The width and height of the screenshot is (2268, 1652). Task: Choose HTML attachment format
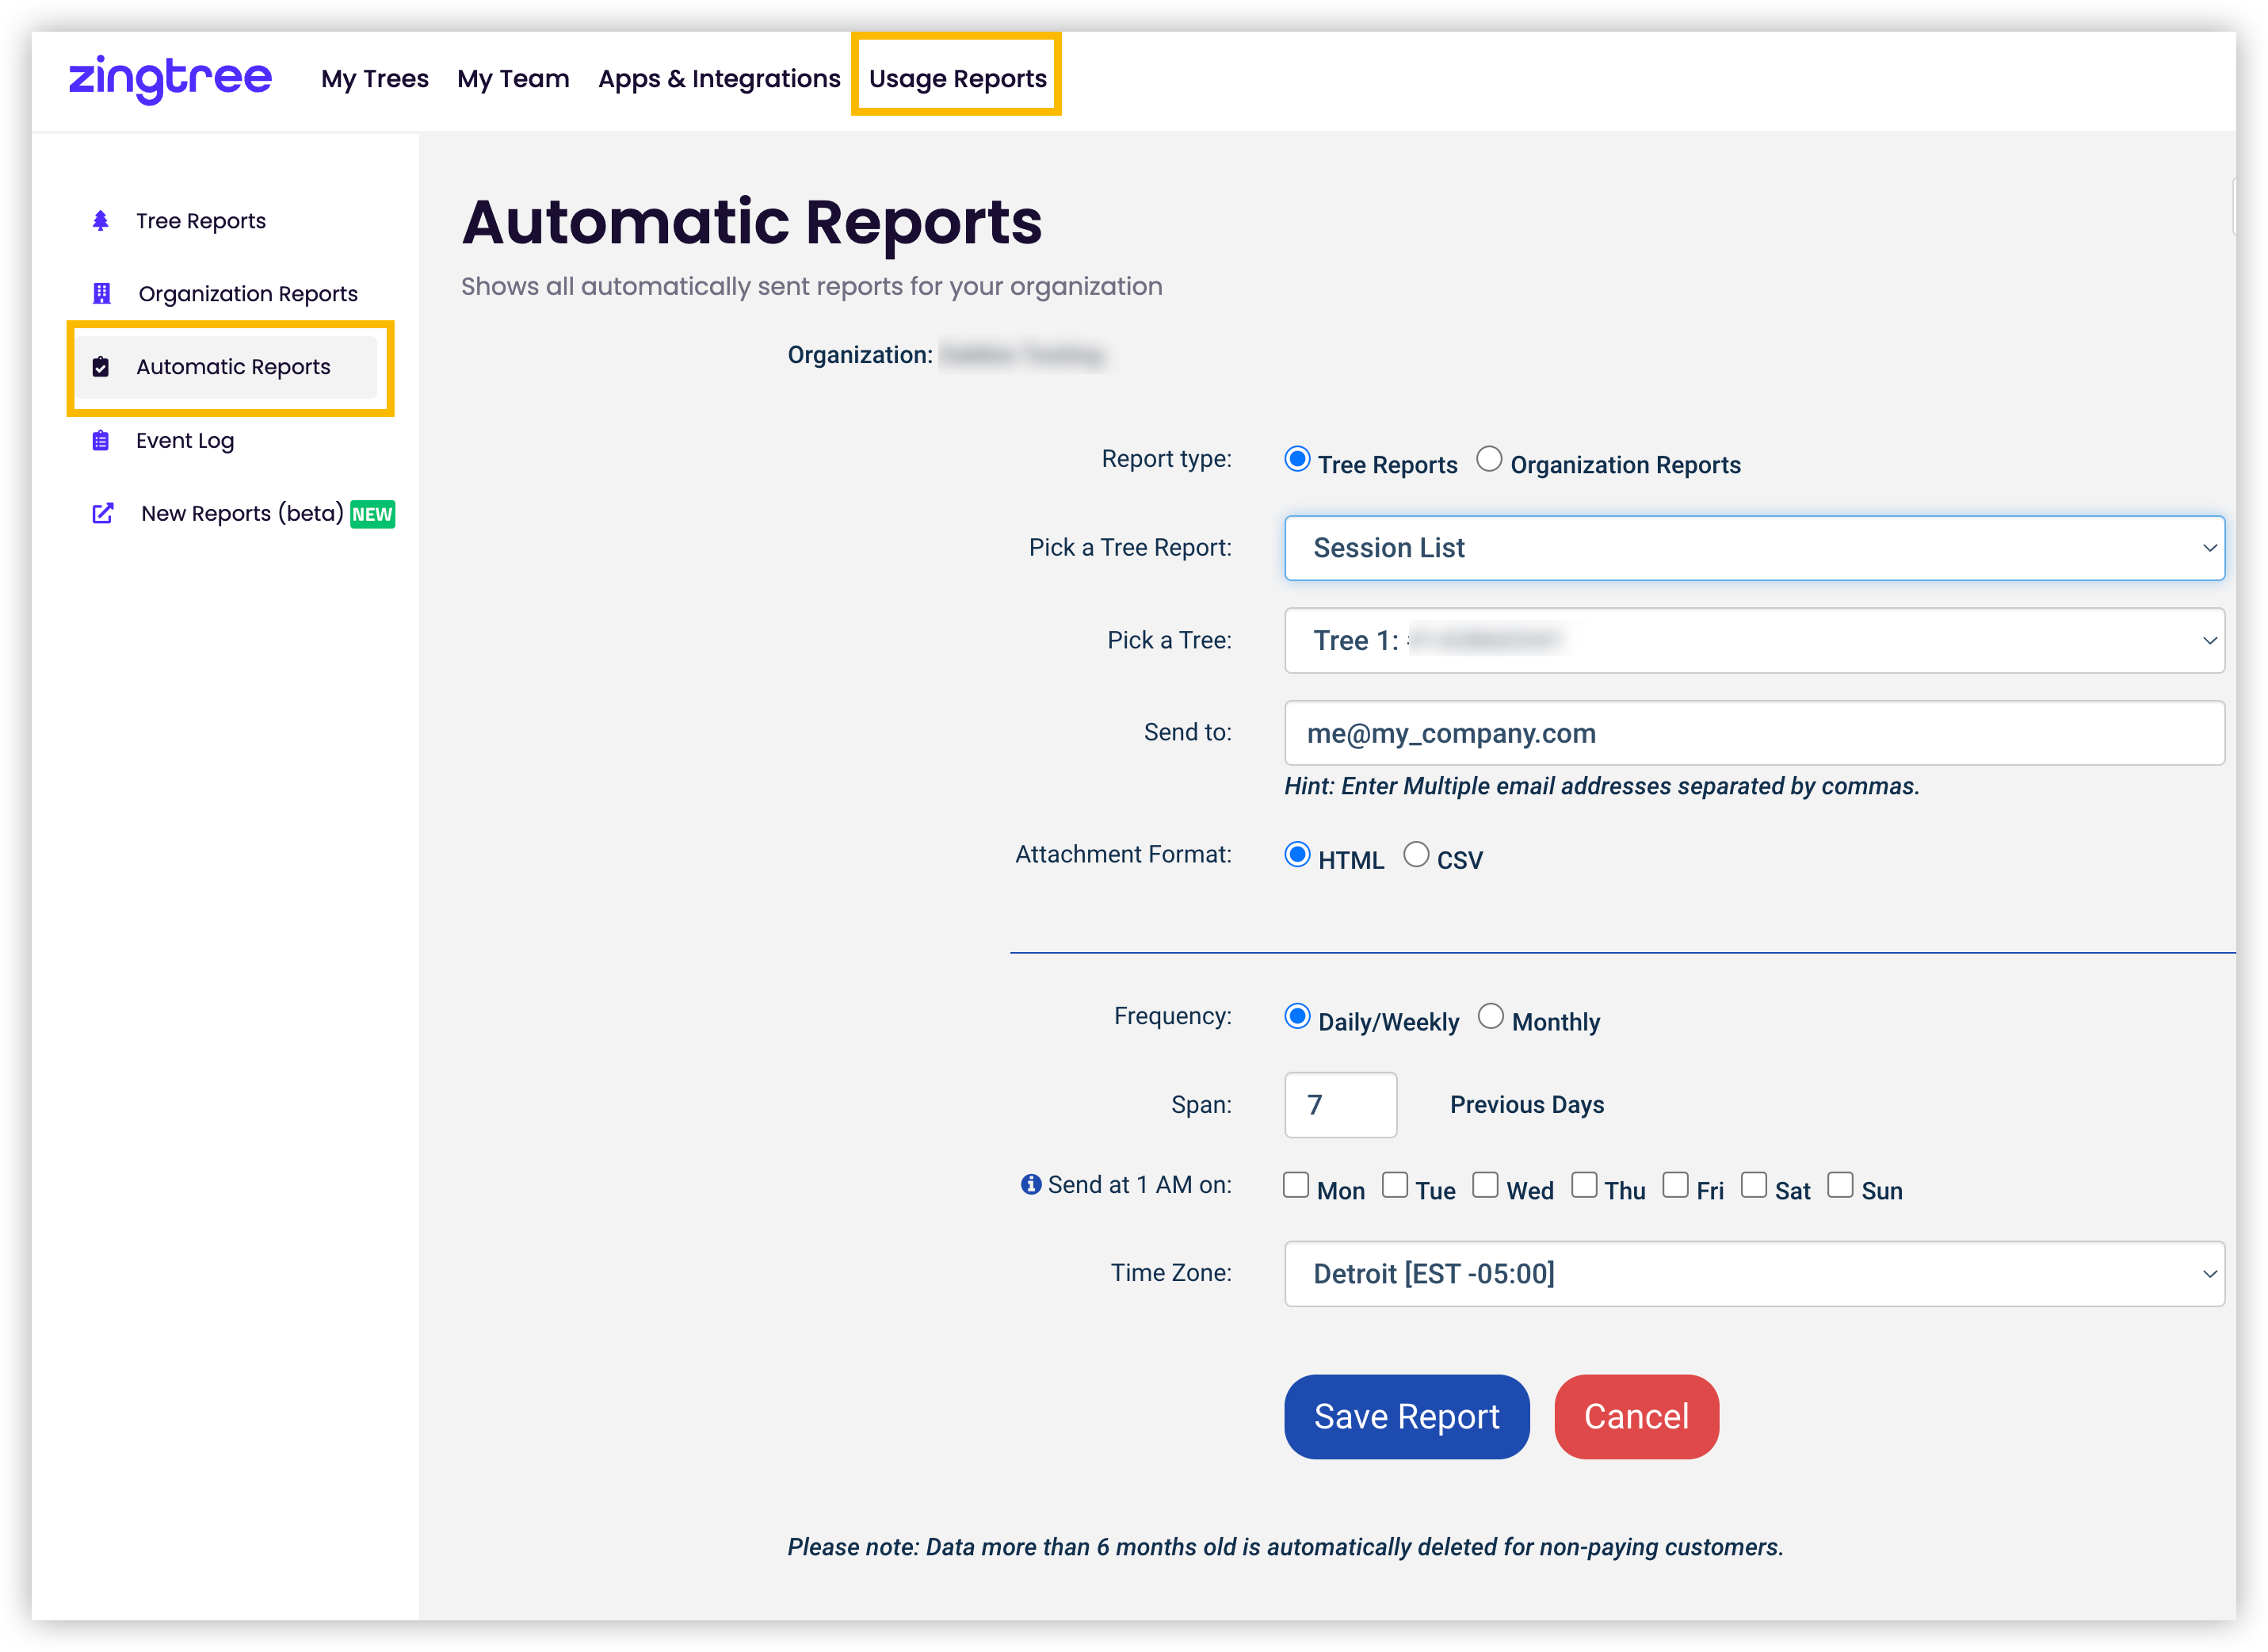click(x=1297, y=855)
